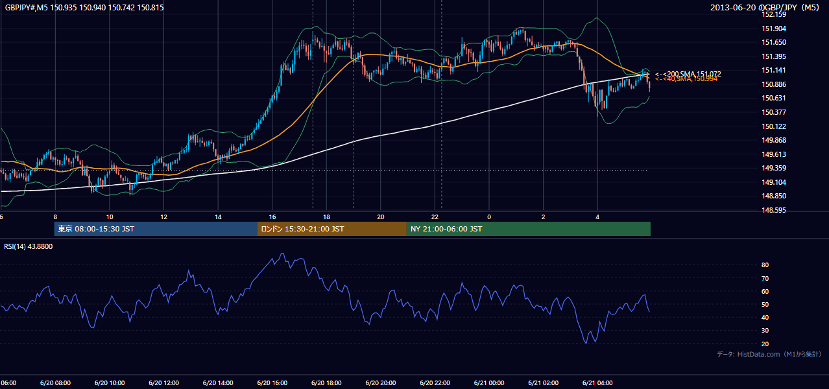Click the 6/21 04:00 time axis label
Screen dimensions: 829x389
[597, 383]
